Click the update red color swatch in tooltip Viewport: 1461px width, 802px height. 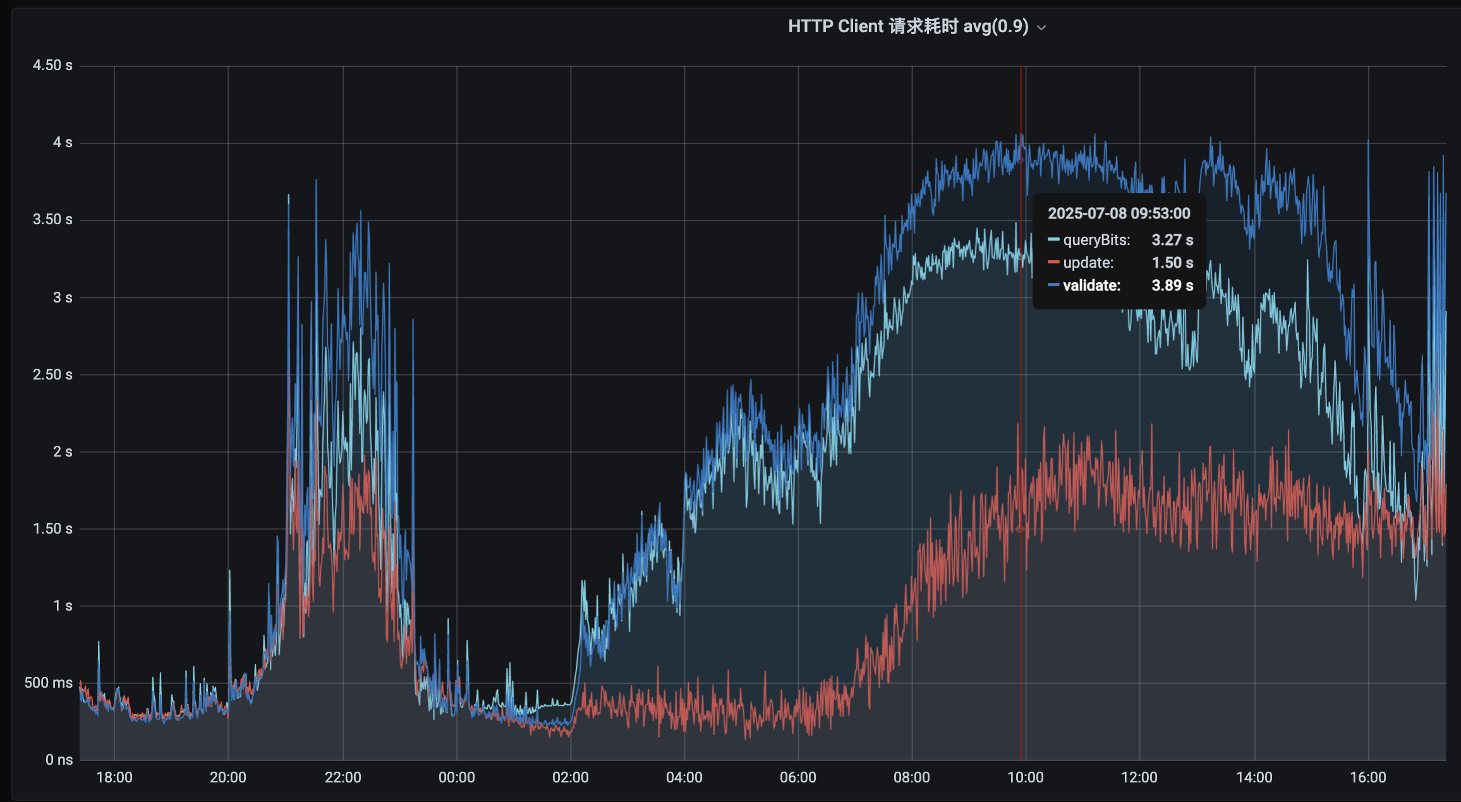coord(1053,263)
